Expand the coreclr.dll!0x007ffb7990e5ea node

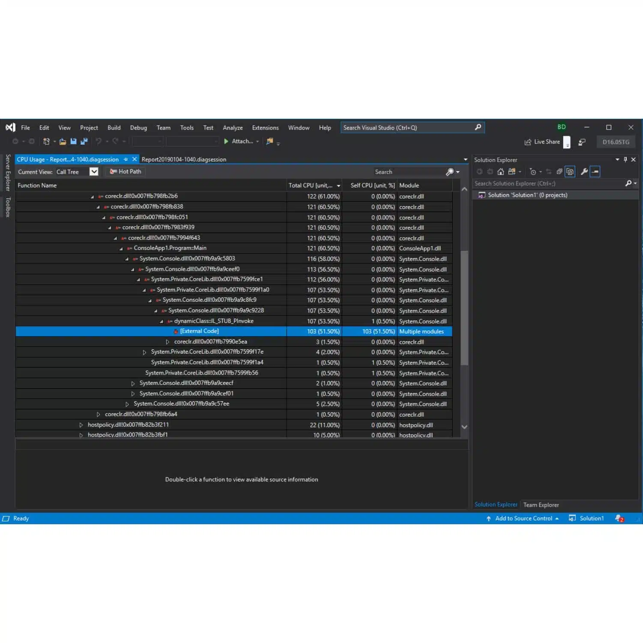[168, 342]
